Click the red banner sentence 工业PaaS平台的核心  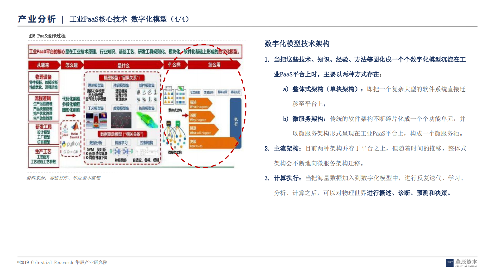coord(135,52)
